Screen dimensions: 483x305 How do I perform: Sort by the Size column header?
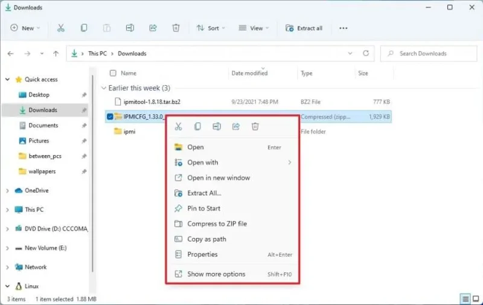[x=363, y=73]
